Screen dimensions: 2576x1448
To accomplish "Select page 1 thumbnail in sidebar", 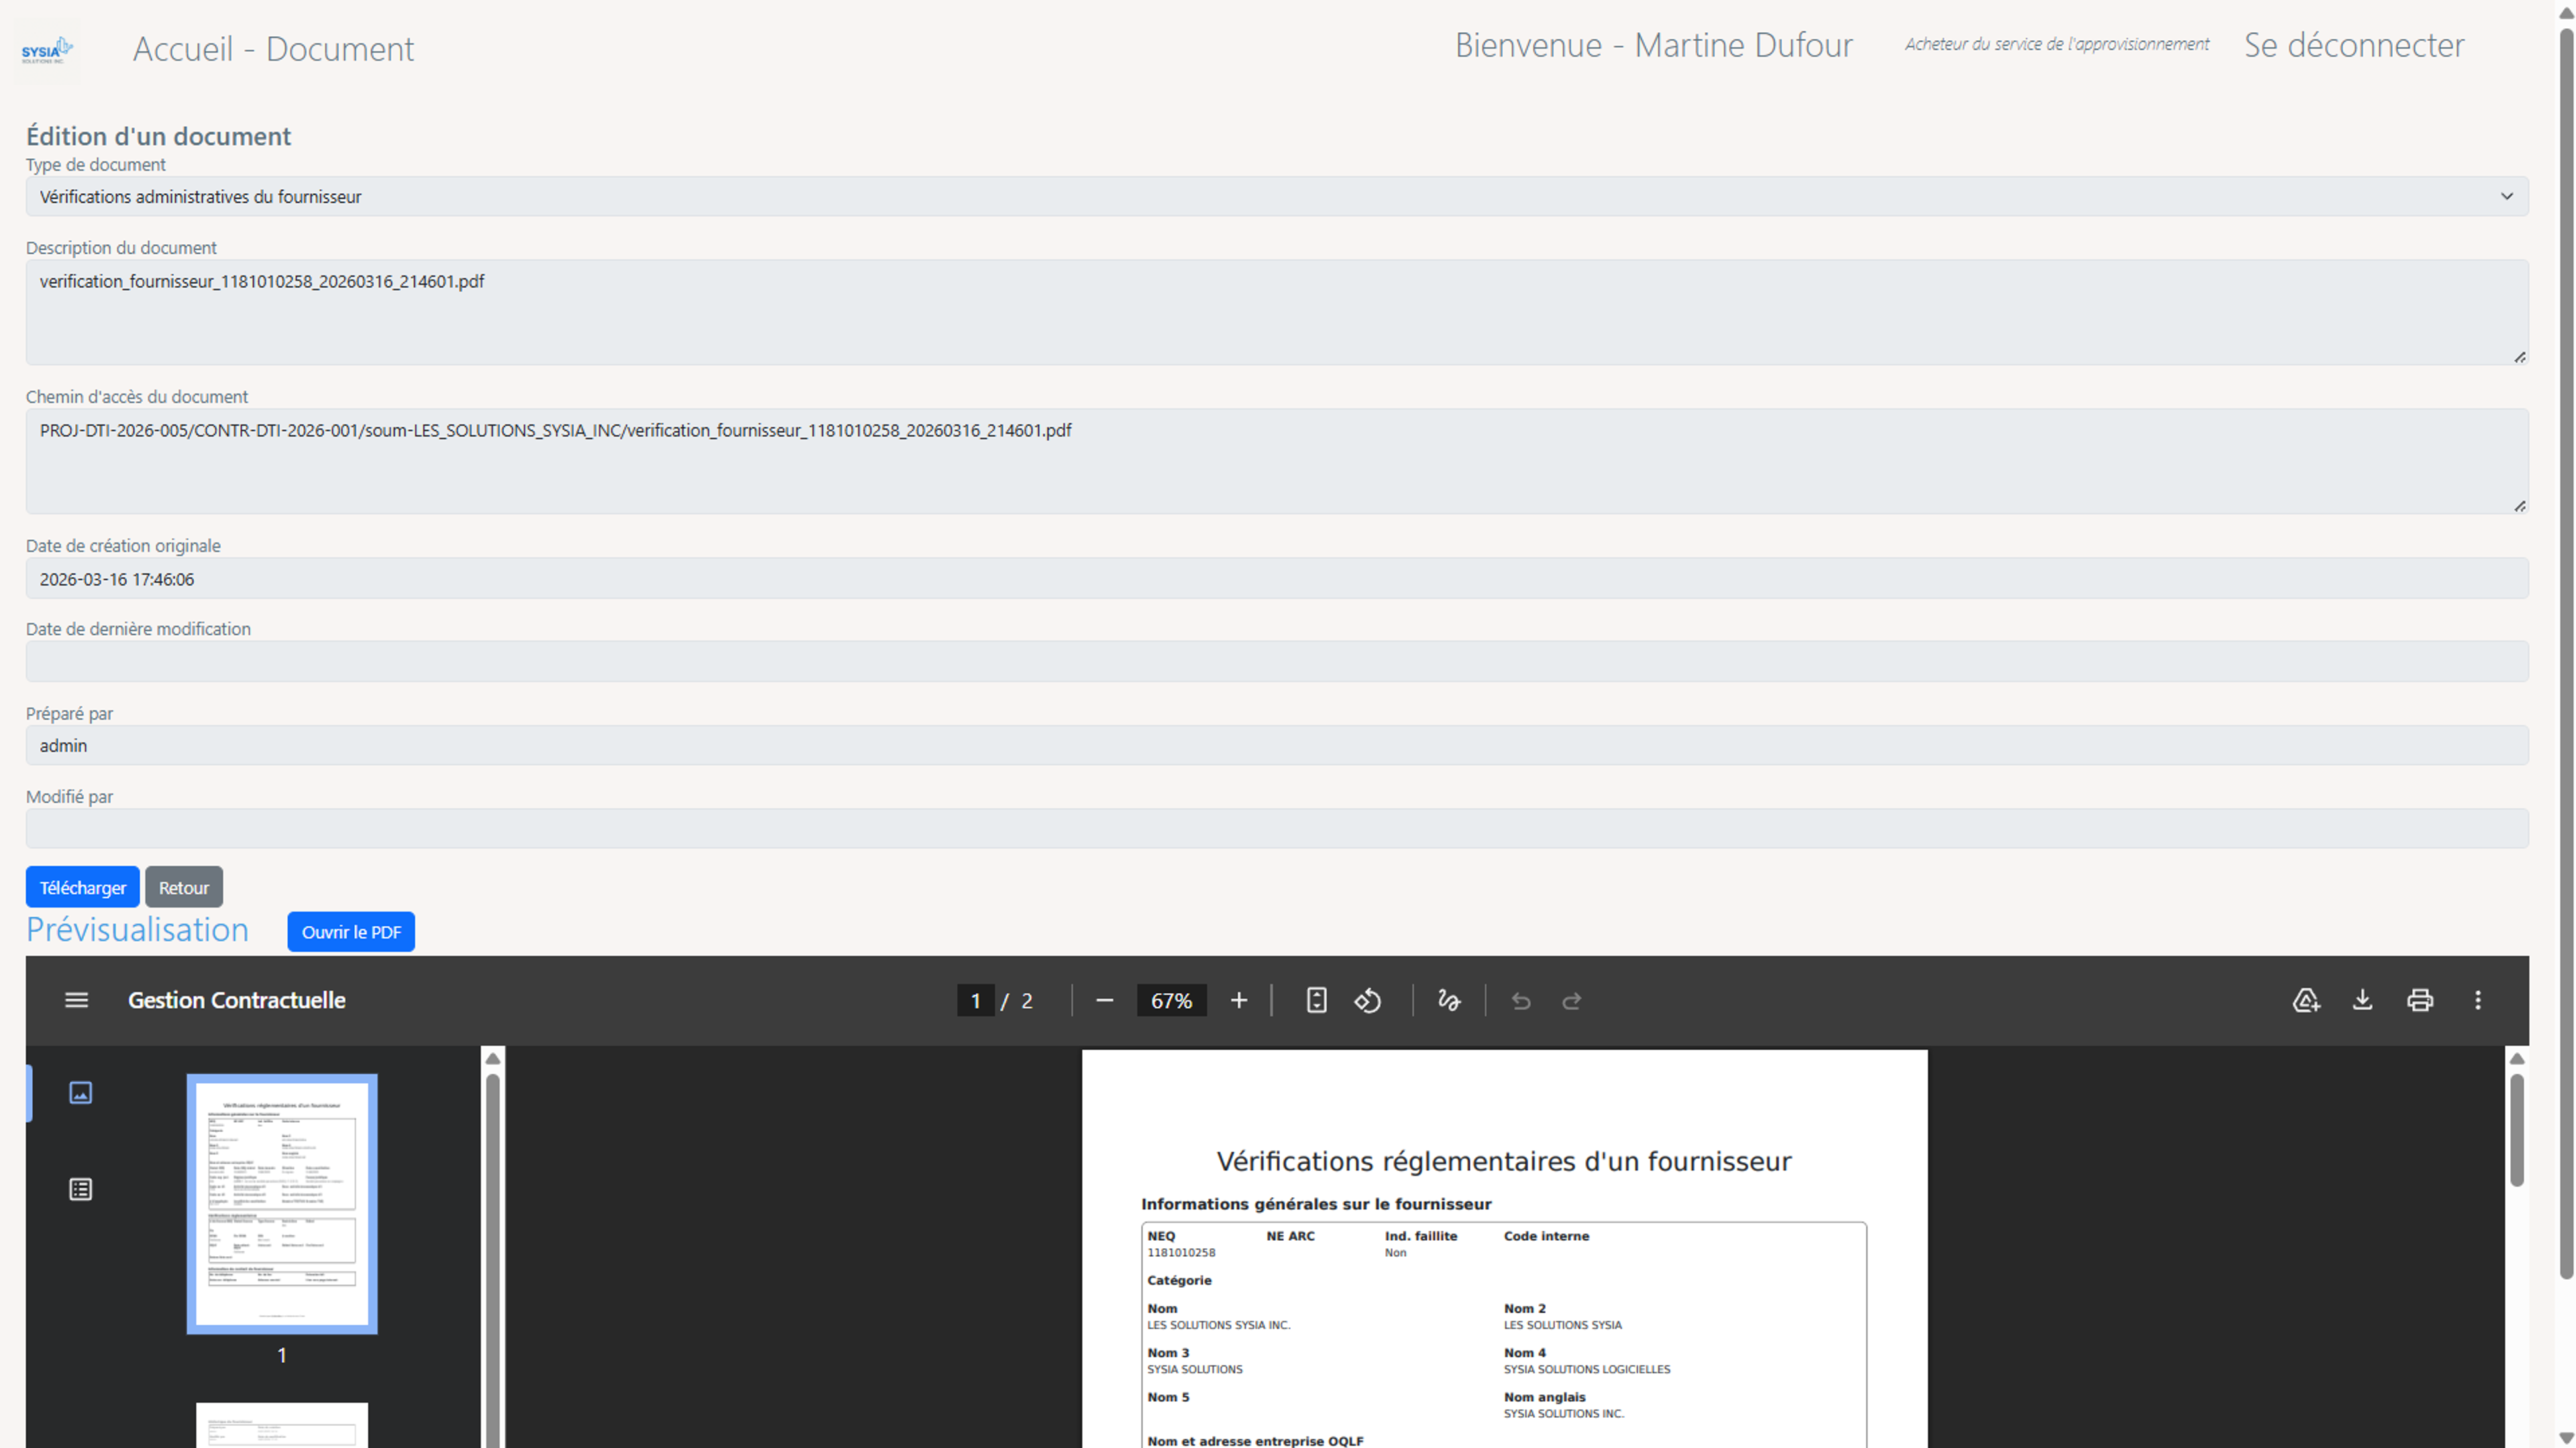I will [282, 1203].
